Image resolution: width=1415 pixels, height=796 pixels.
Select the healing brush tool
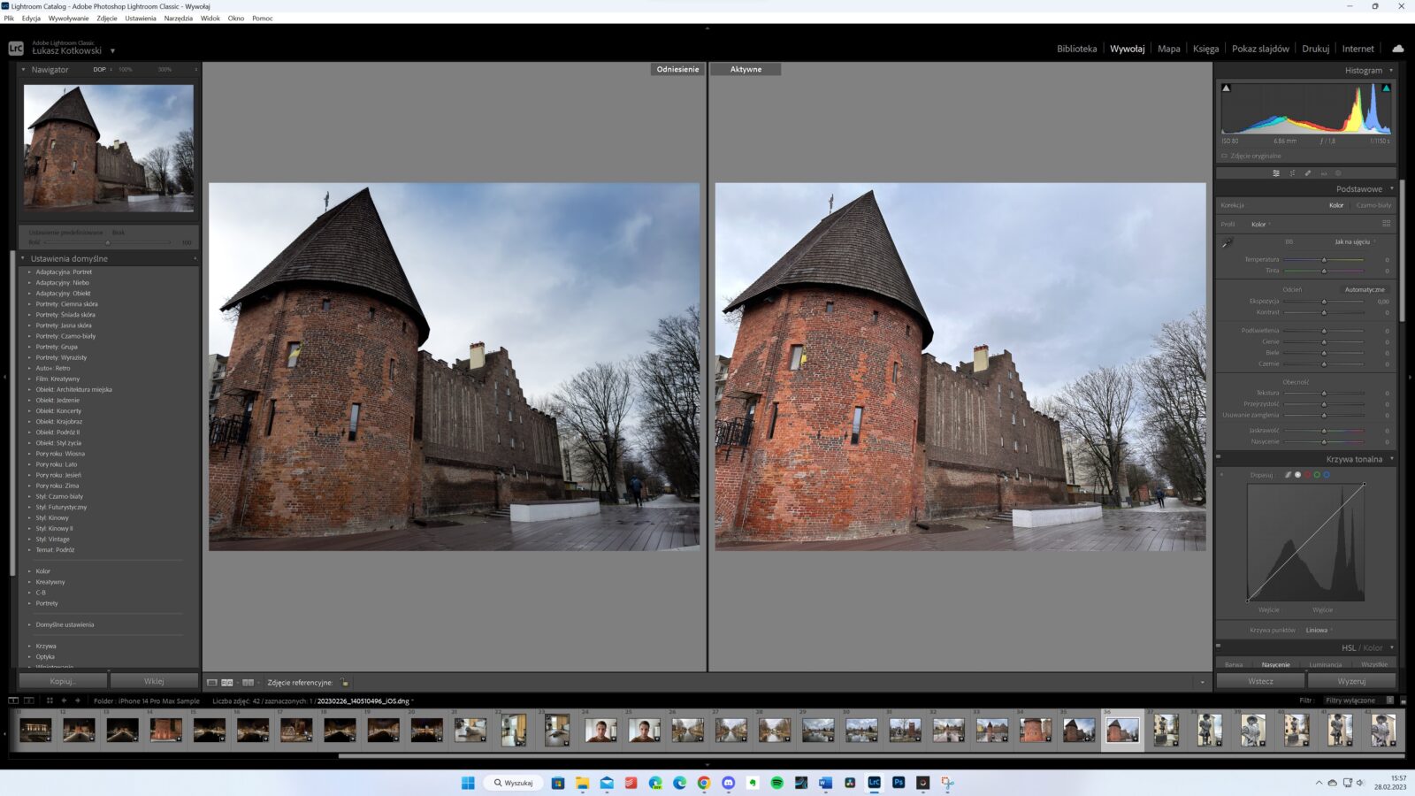1308,173
